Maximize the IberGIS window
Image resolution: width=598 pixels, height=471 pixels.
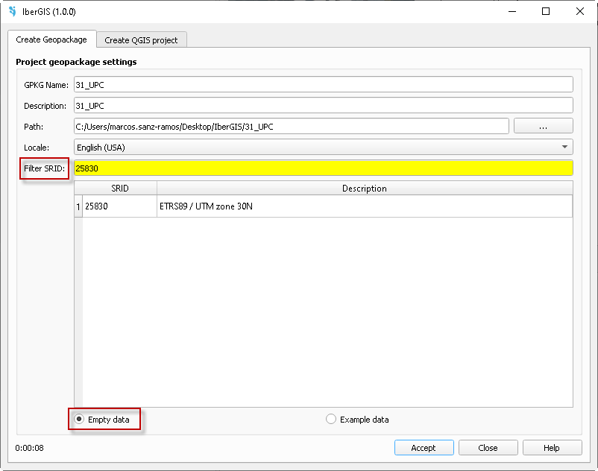[546, 12]
